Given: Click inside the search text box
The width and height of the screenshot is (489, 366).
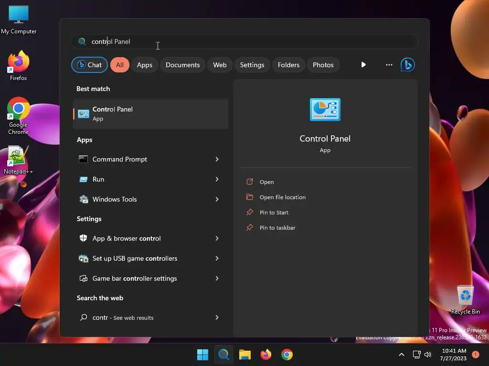Looking at the screenshot, I should tap(244, 41).
